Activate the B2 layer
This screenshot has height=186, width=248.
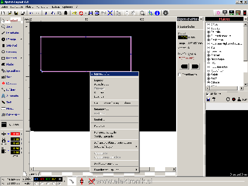[54, 179]
